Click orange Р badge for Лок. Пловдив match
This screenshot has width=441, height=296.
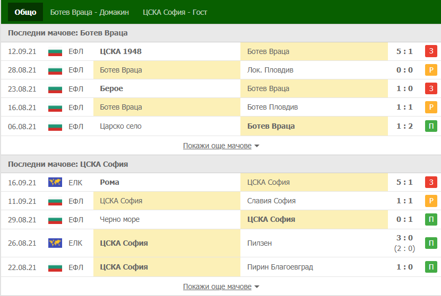click(x=431, y=70)
